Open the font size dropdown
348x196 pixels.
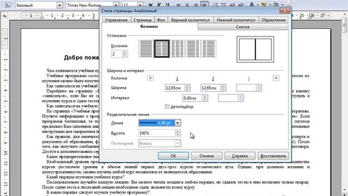pos(140,5)
